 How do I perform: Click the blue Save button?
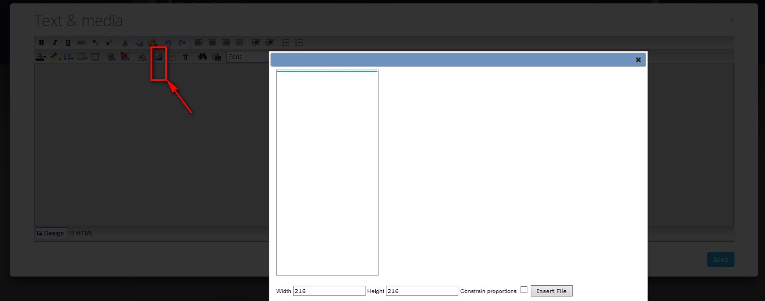720,259
